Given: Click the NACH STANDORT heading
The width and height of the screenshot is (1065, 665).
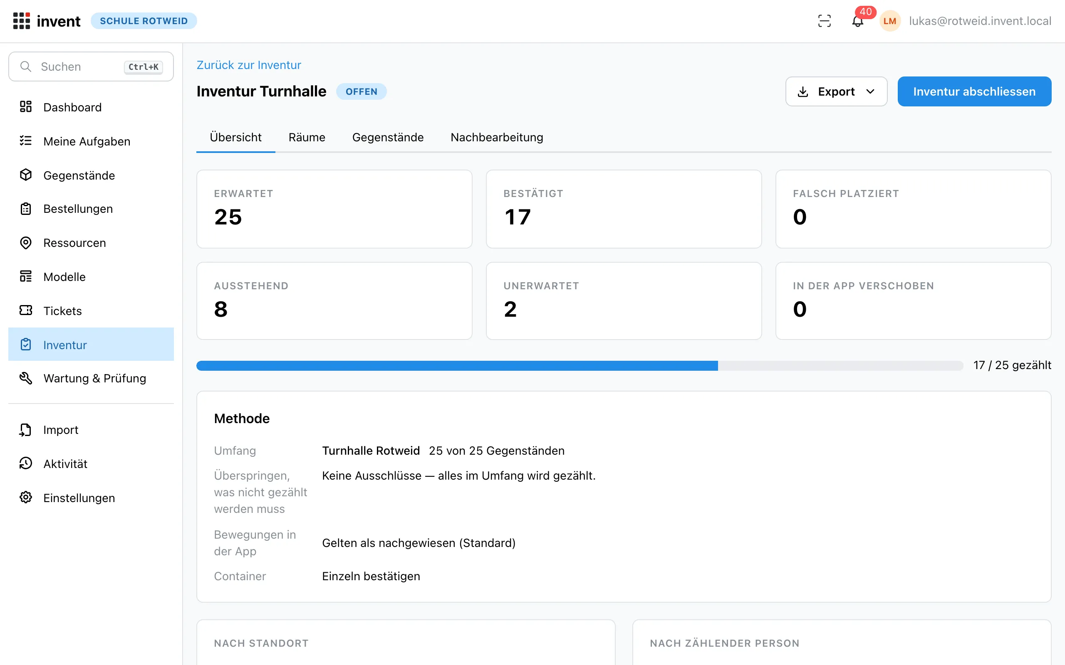Looking at the screenshot, I should click(x=261, y=643).
